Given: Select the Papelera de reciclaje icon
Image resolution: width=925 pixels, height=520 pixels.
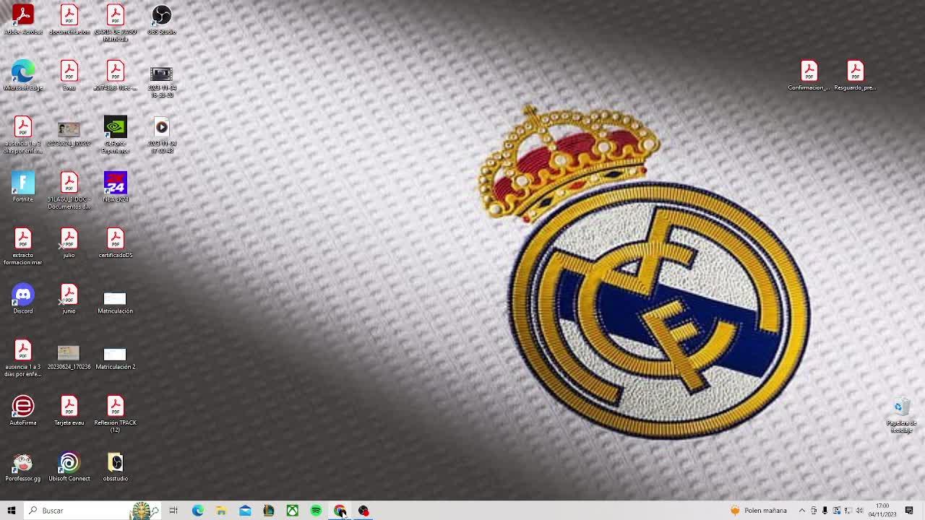Looking at the screenshot, I should pyautogui.click(x=901, y=415).
